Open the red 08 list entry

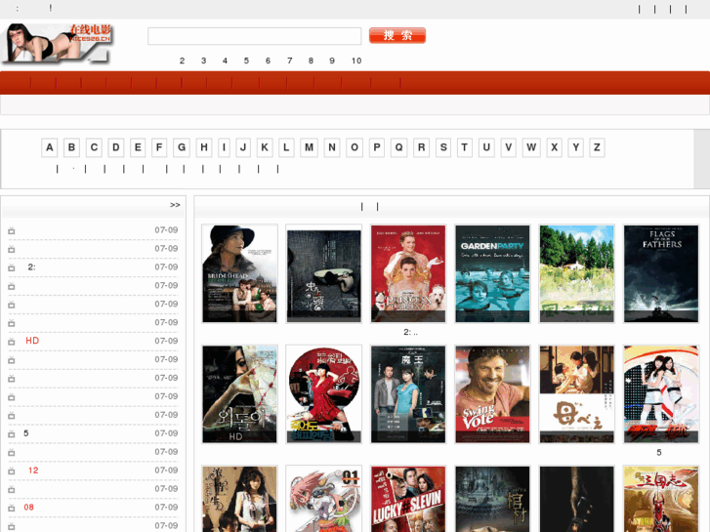point(28,507)
